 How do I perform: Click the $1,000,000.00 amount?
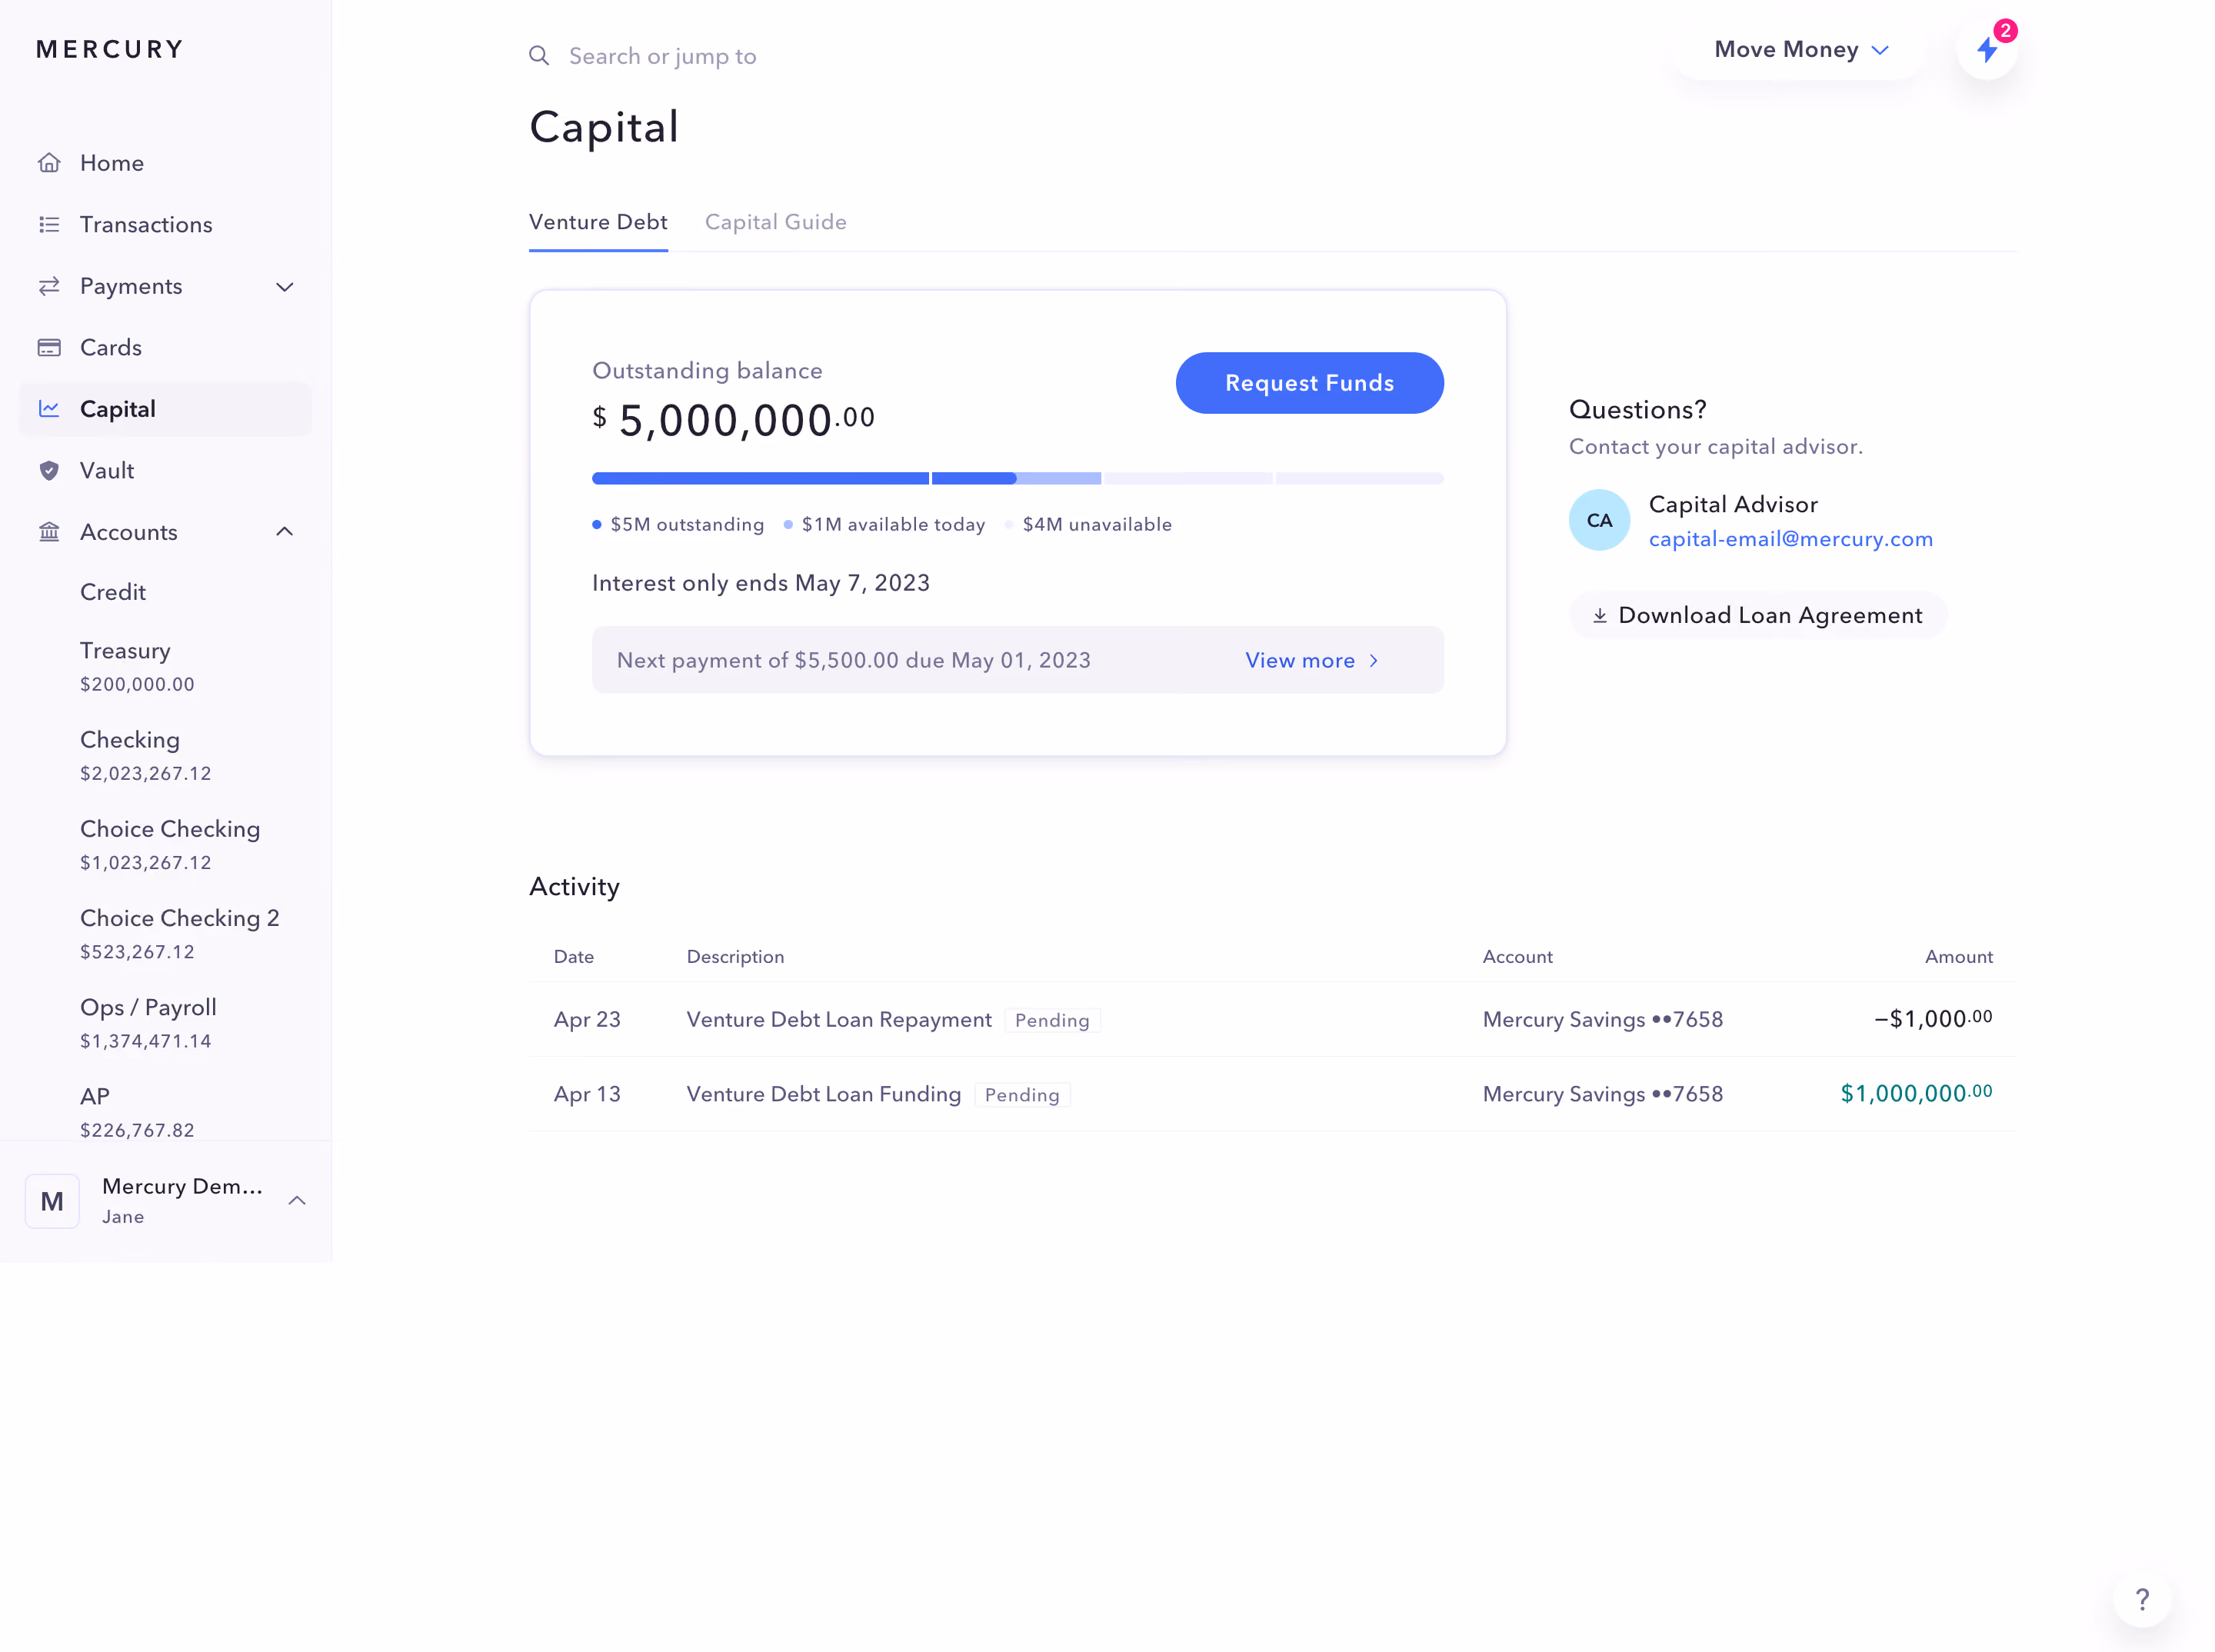1916,1094
